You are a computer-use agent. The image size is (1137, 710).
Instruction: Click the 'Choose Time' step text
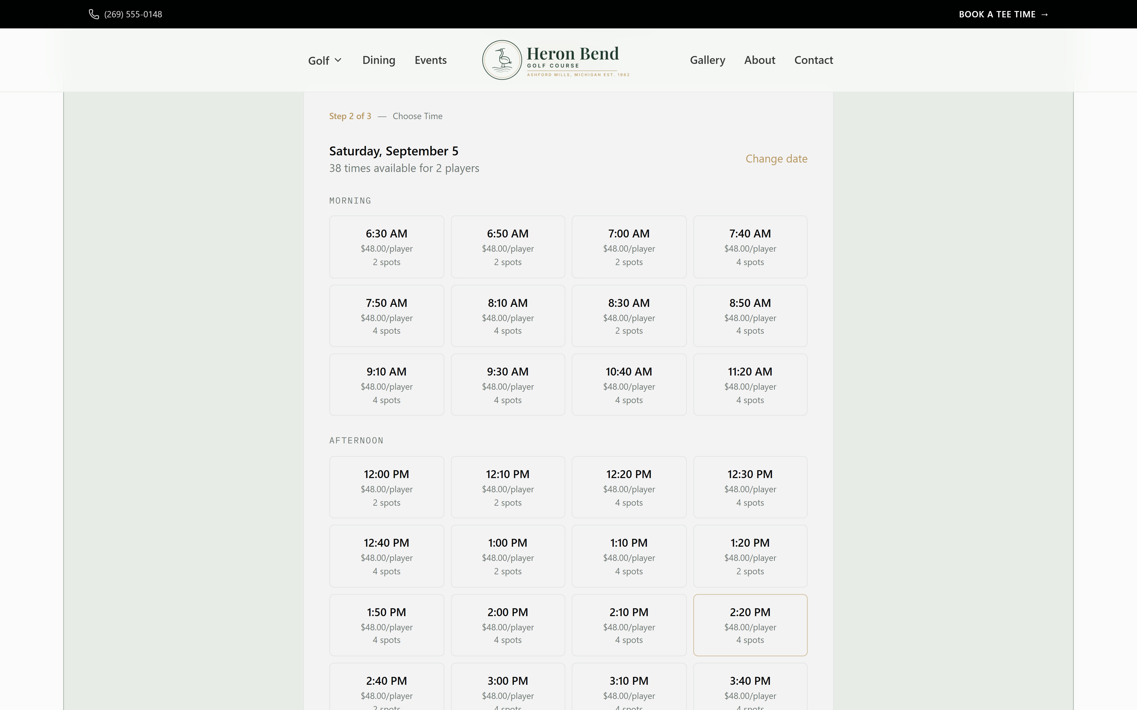[418, 116]
